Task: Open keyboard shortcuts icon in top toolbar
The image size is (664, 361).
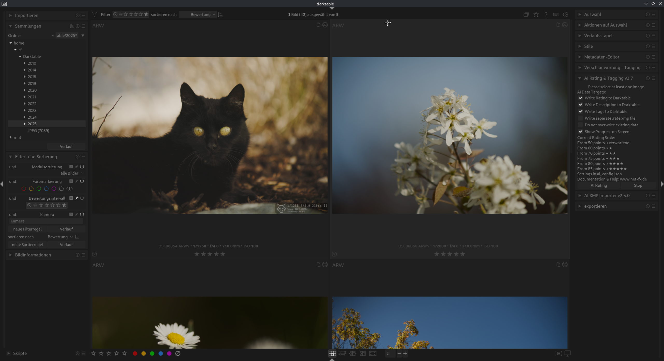Action: click(x=556, y=15)
